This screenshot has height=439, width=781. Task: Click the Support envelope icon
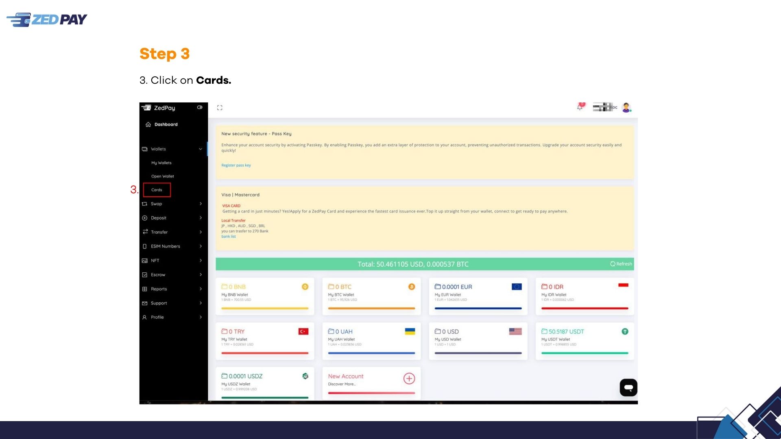pyautogui.click(x=144, y=303)
